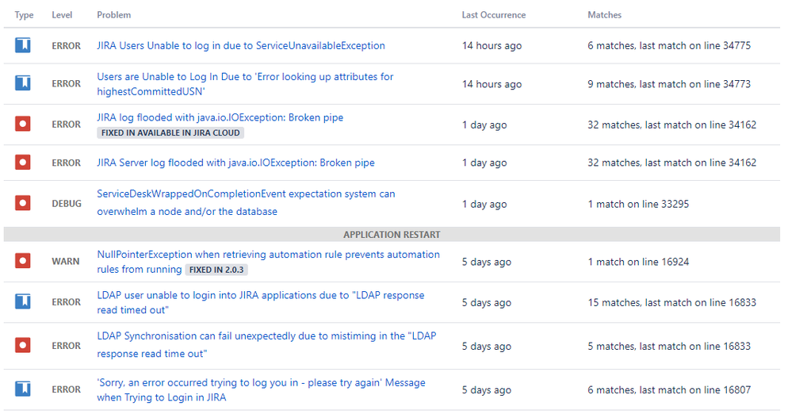Screen dimensions: 792x418
Task: Click the knowledge-base icon for ServiceUnavailableException row
Action: coord(23,45)
